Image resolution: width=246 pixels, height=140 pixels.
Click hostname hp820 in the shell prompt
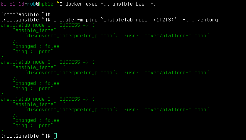click(x=46, y=4)
